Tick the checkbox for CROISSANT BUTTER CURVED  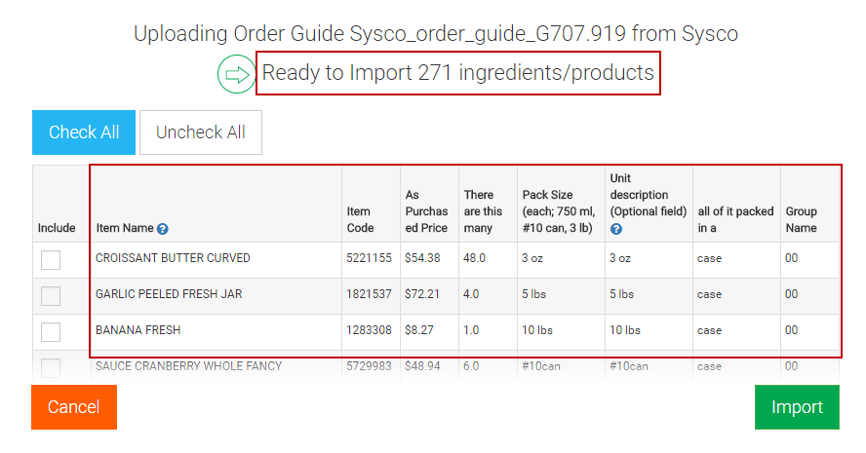(x=51, y=259)
